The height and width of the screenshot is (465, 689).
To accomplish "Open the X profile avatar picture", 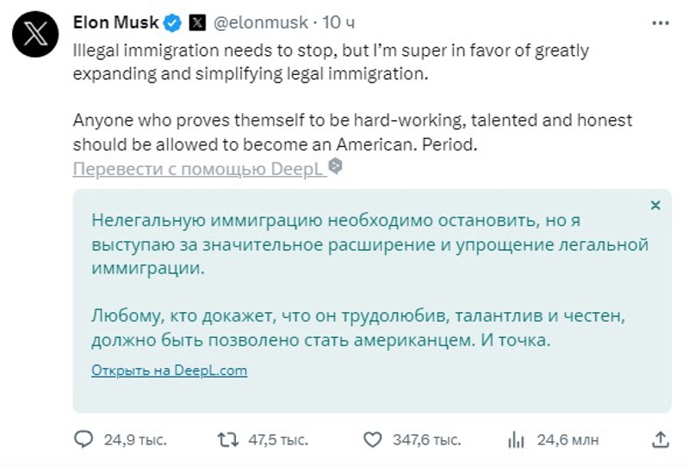I will 37,36.
